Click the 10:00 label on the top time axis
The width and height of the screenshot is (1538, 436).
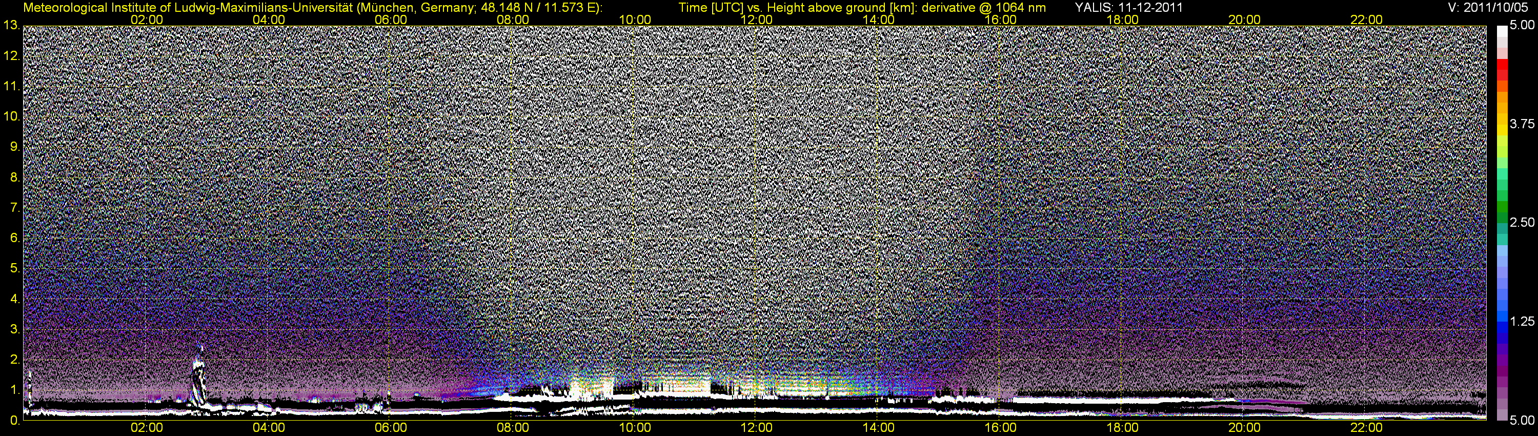635,19
